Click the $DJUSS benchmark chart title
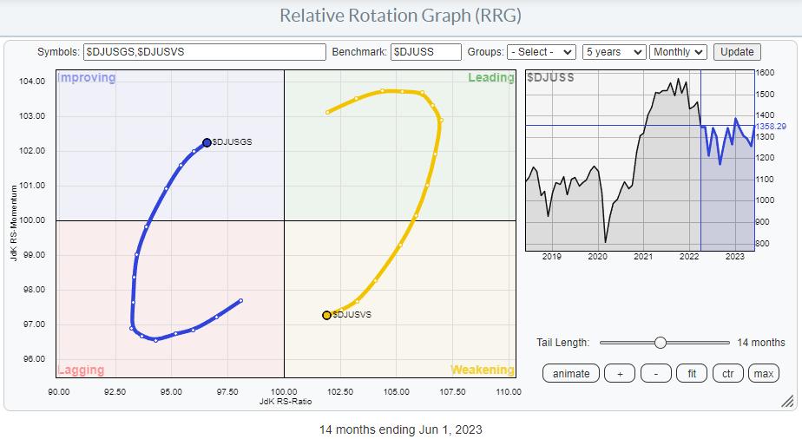Viewport: 802px width, 439px height. tap(549, 78)
